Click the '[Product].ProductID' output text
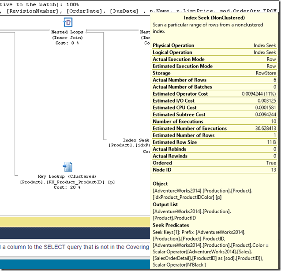The height and width of the screenshot is (271, 281). (x=174, y=218)
